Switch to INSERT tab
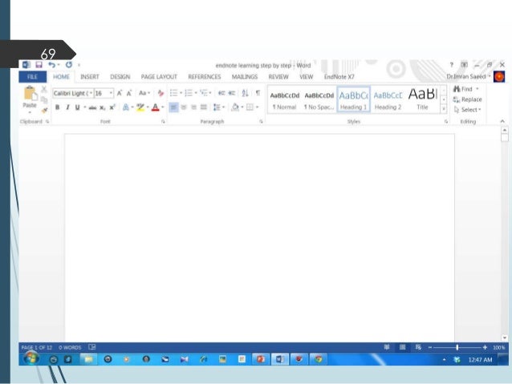Screen dimensions: 512x384 (89, 77)
